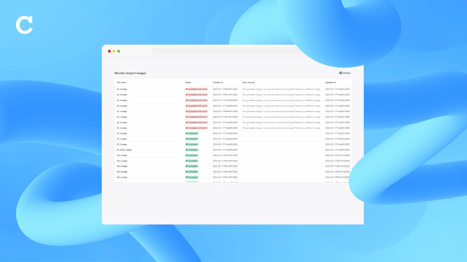Click errors badge of G1_4.webp created 13:44:00
467x262 pixels.
pyautogui.click(x=197, y=100)
